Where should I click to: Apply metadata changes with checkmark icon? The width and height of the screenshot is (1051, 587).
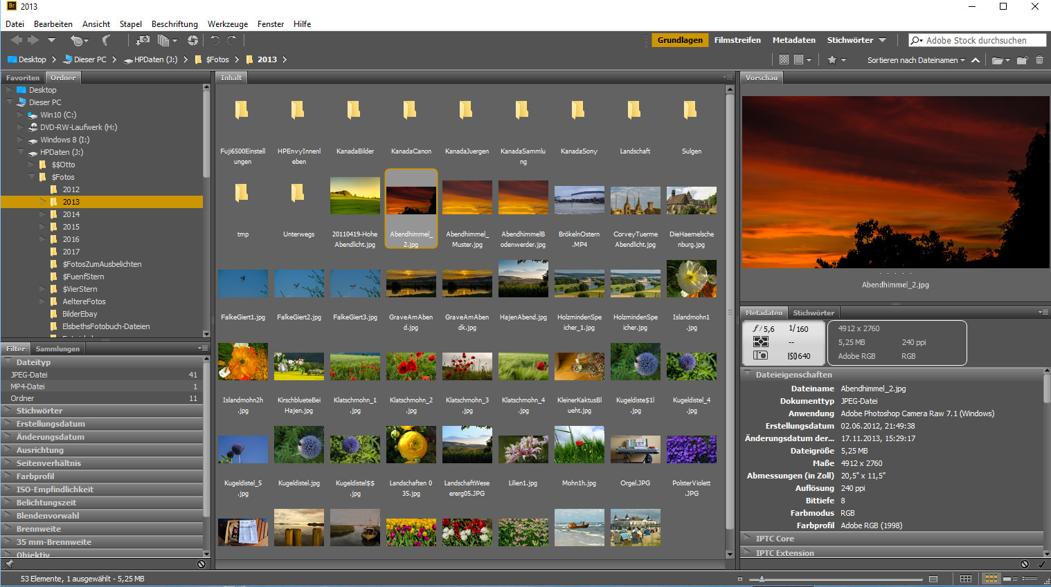tap(1041, 564)
